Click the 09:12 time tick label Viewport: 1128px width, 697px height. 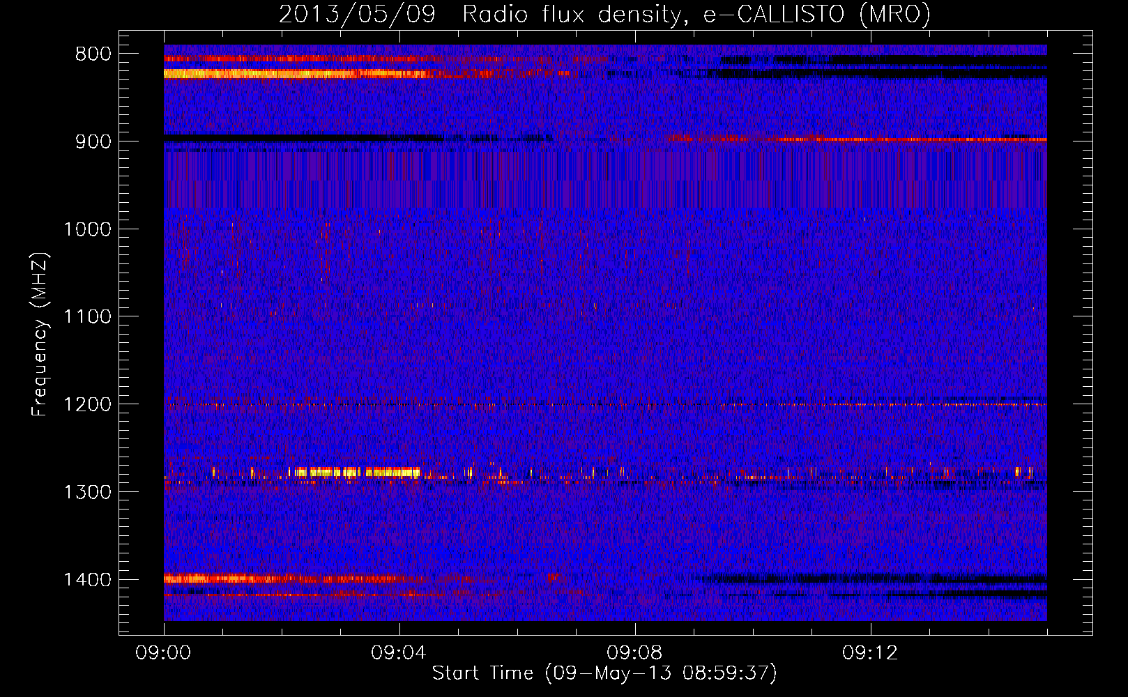click(870, 653)
